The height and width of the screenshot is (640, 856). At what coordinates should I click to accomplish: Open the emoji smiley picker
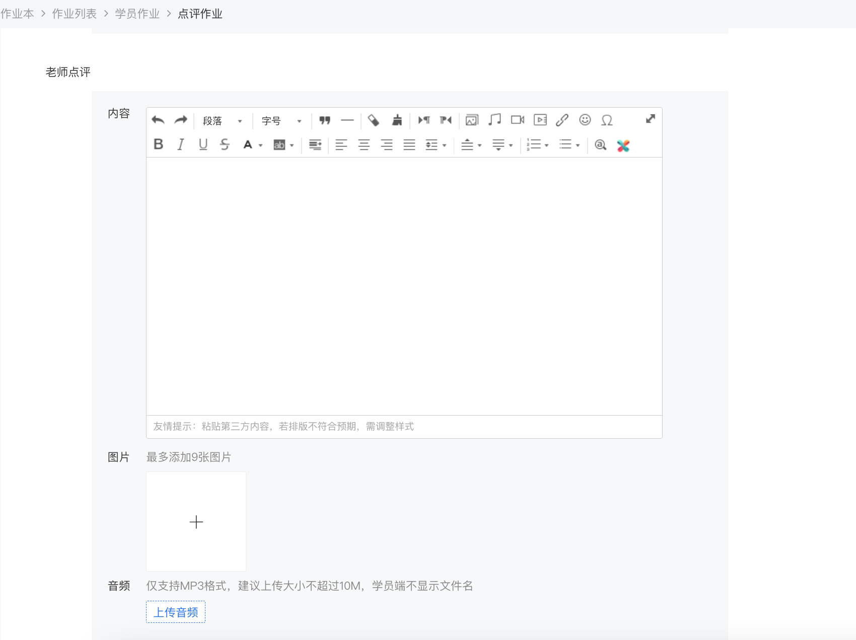point(585,120)
